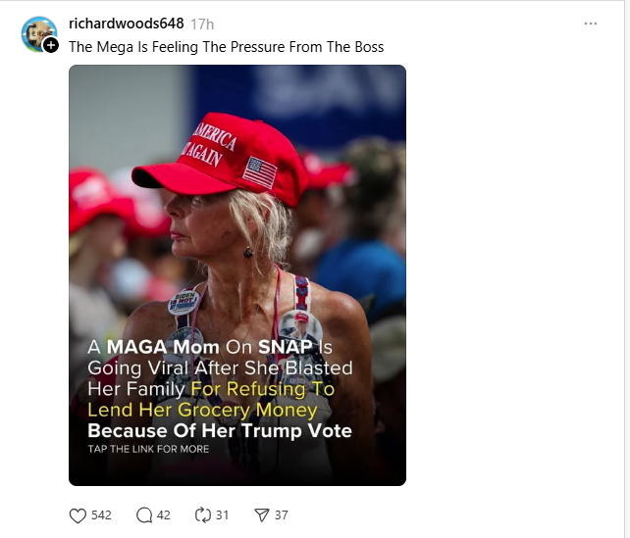Click the 17h post timestamp
The width and height of the screenshot is (630, 538).
202,24
